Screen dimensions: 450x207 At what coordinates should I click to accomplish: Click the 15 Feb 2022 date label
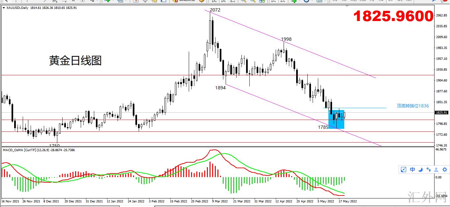178,201
